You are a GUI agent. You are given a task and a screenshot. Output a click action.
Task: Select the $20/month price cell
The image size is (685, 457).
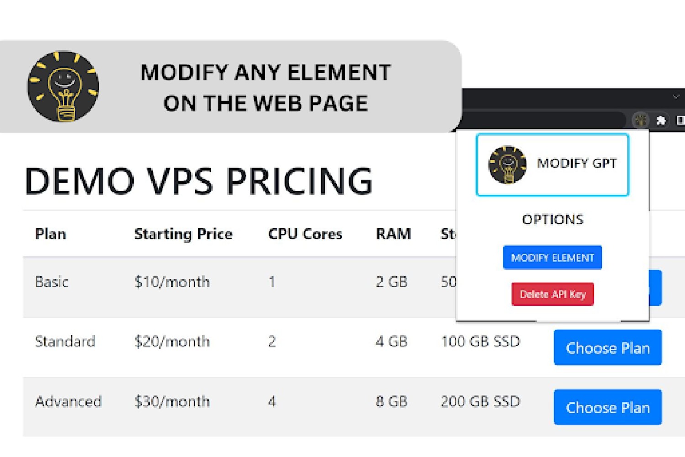pos(172,341)
